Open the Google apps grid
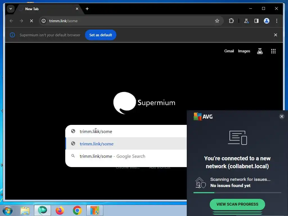The height and width of the screenshot is (216, 288). click(273, 51)
